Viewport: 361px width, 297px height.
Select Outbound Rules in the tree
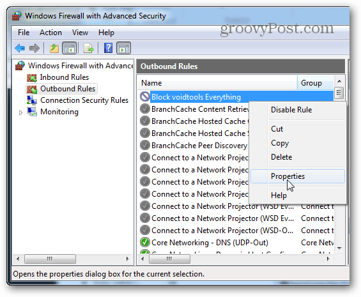68,89
